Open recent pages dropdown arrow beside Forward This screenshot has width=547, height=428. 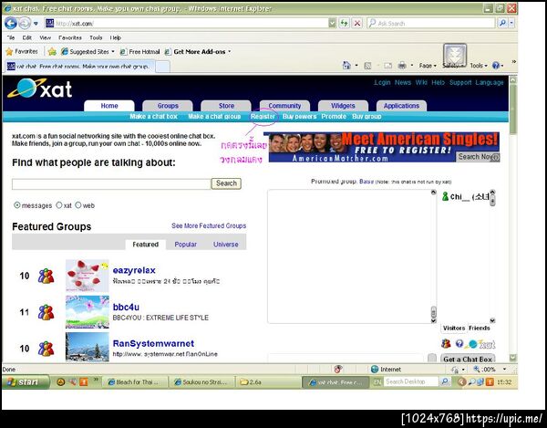(x=36, y=24)
